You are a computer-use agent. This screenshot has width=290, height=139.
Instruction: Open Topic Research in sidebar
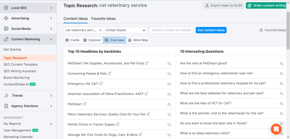[28, 58]
